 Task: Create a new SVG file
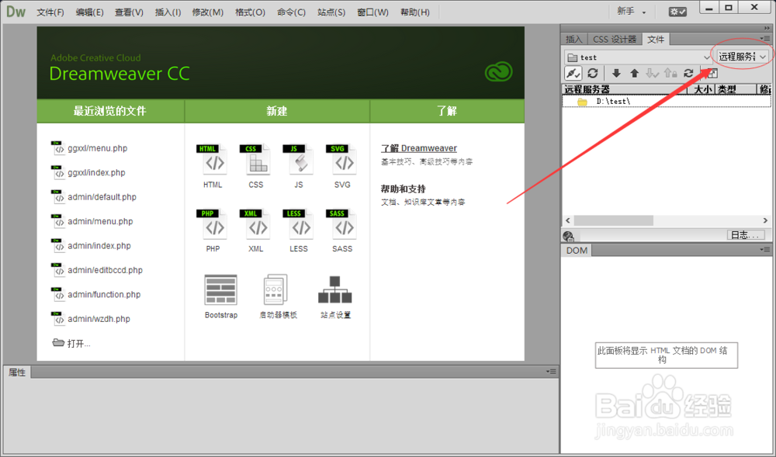click(342, 167)
